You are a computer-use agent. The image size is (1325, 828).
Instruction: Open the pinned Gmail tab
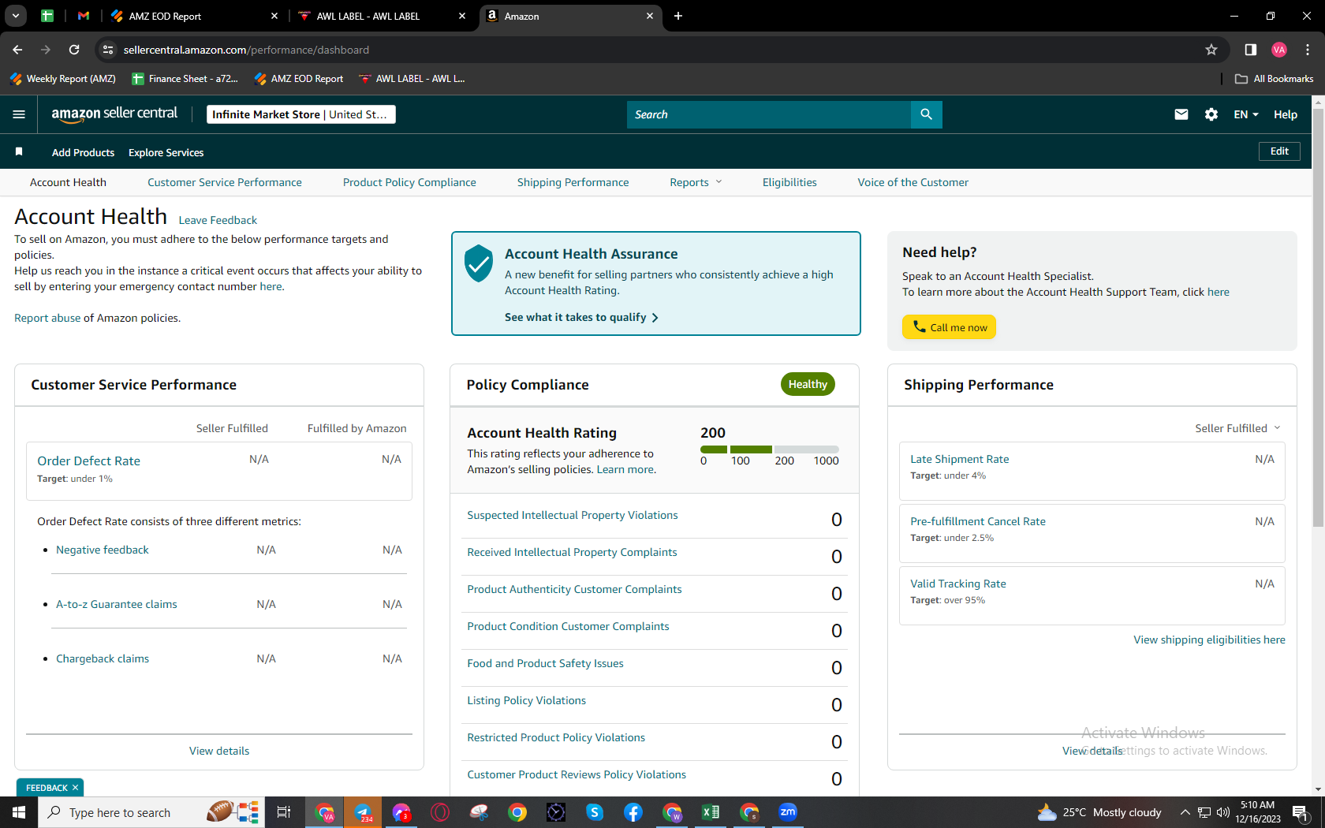click(84, 16)
